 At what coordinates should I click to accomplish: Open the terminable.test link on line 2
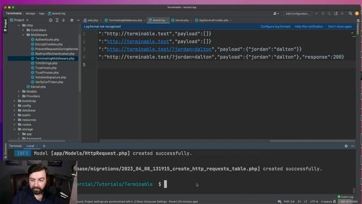coord(138,41)
